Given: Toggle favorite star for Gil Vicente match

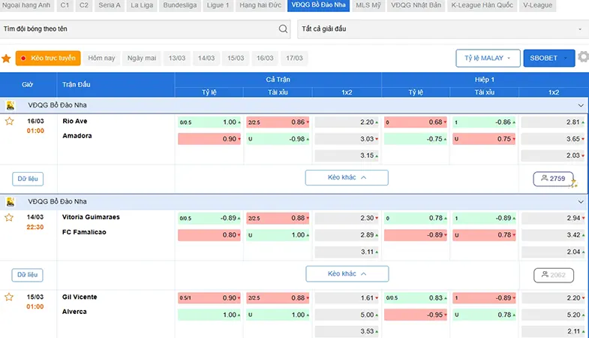Looking at the screenshot, I should click(x=9, y=297).
